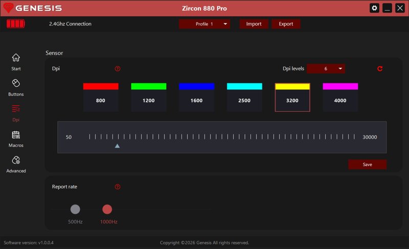409x249 pixels.
Task: Open the Profile 1 dropdown
Action: 204,24
